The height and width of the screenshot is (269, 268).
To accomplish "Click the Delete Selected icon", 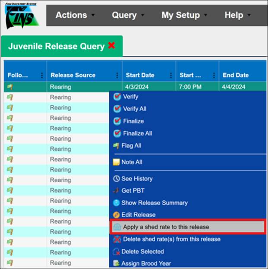I will tap(116, 251).
